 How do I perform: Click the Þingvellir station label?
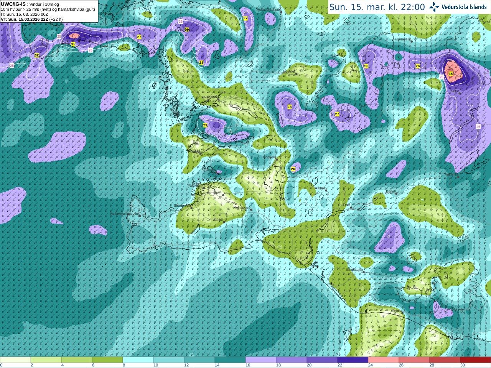click(x=269, y=157)
